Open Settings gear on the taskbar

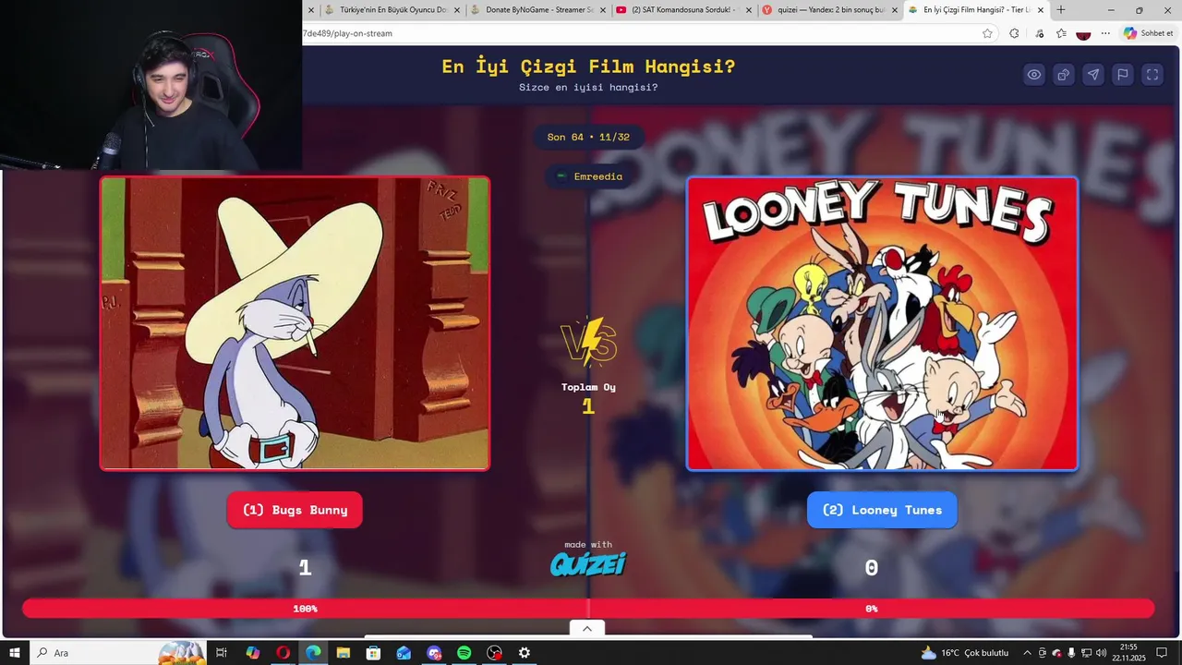[x=525, y=653]
